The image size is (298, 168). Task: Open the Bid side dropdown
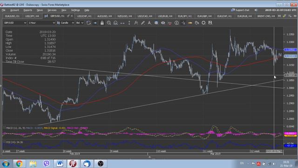tap(80, 23)
